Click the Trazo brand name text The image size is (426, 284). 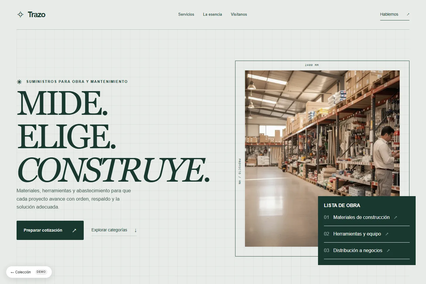click(37, 14)
